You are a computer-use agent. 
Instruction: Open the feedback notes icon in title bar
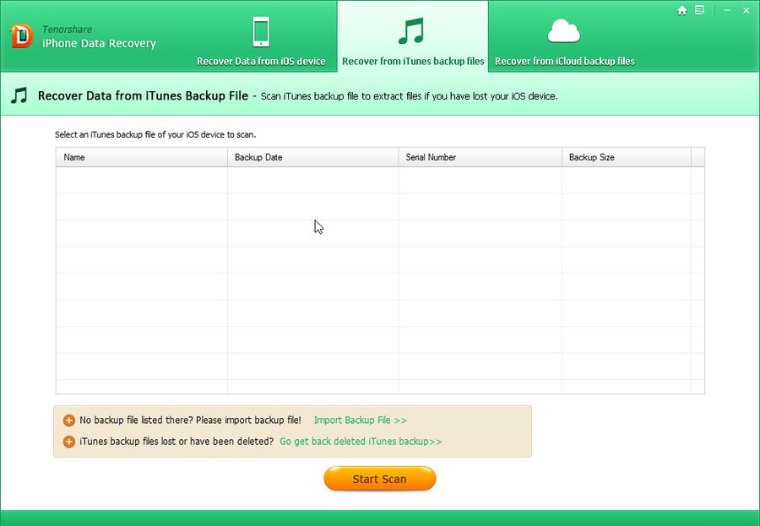pyautogui.click(x=699, y=10)
